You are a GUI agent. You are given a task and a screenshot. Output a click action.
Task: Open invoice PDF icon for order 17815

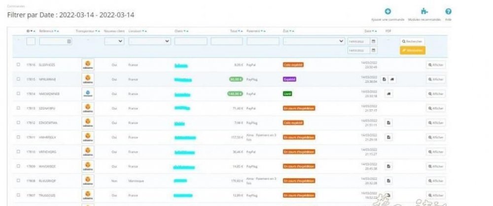tap(384, 79)
